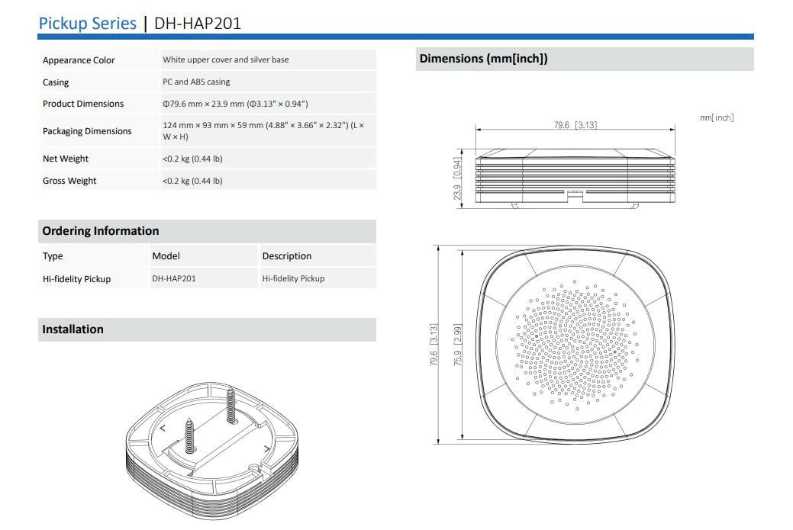
Task: Click the side-view dimension drawing
Action: coord(575,178)
